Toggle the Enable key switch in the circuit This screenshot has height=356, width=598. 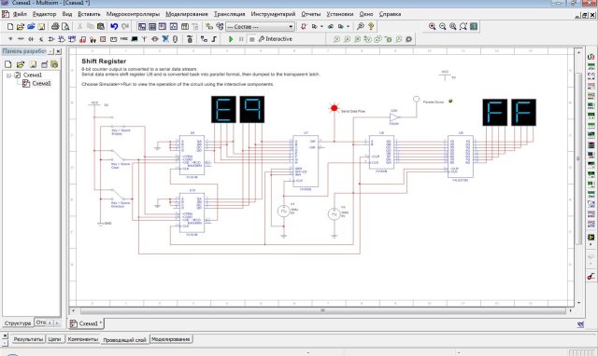118,126
